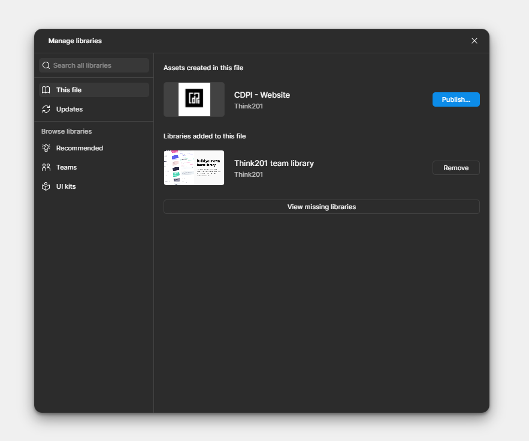Click the CDPI - Website title

click(262, 95)
